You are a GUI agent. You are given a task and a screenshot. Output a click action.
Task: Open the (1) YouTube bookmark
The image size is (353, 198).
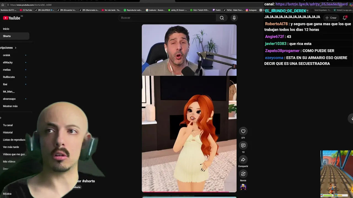pyautogui.click(x=26, y=10)
